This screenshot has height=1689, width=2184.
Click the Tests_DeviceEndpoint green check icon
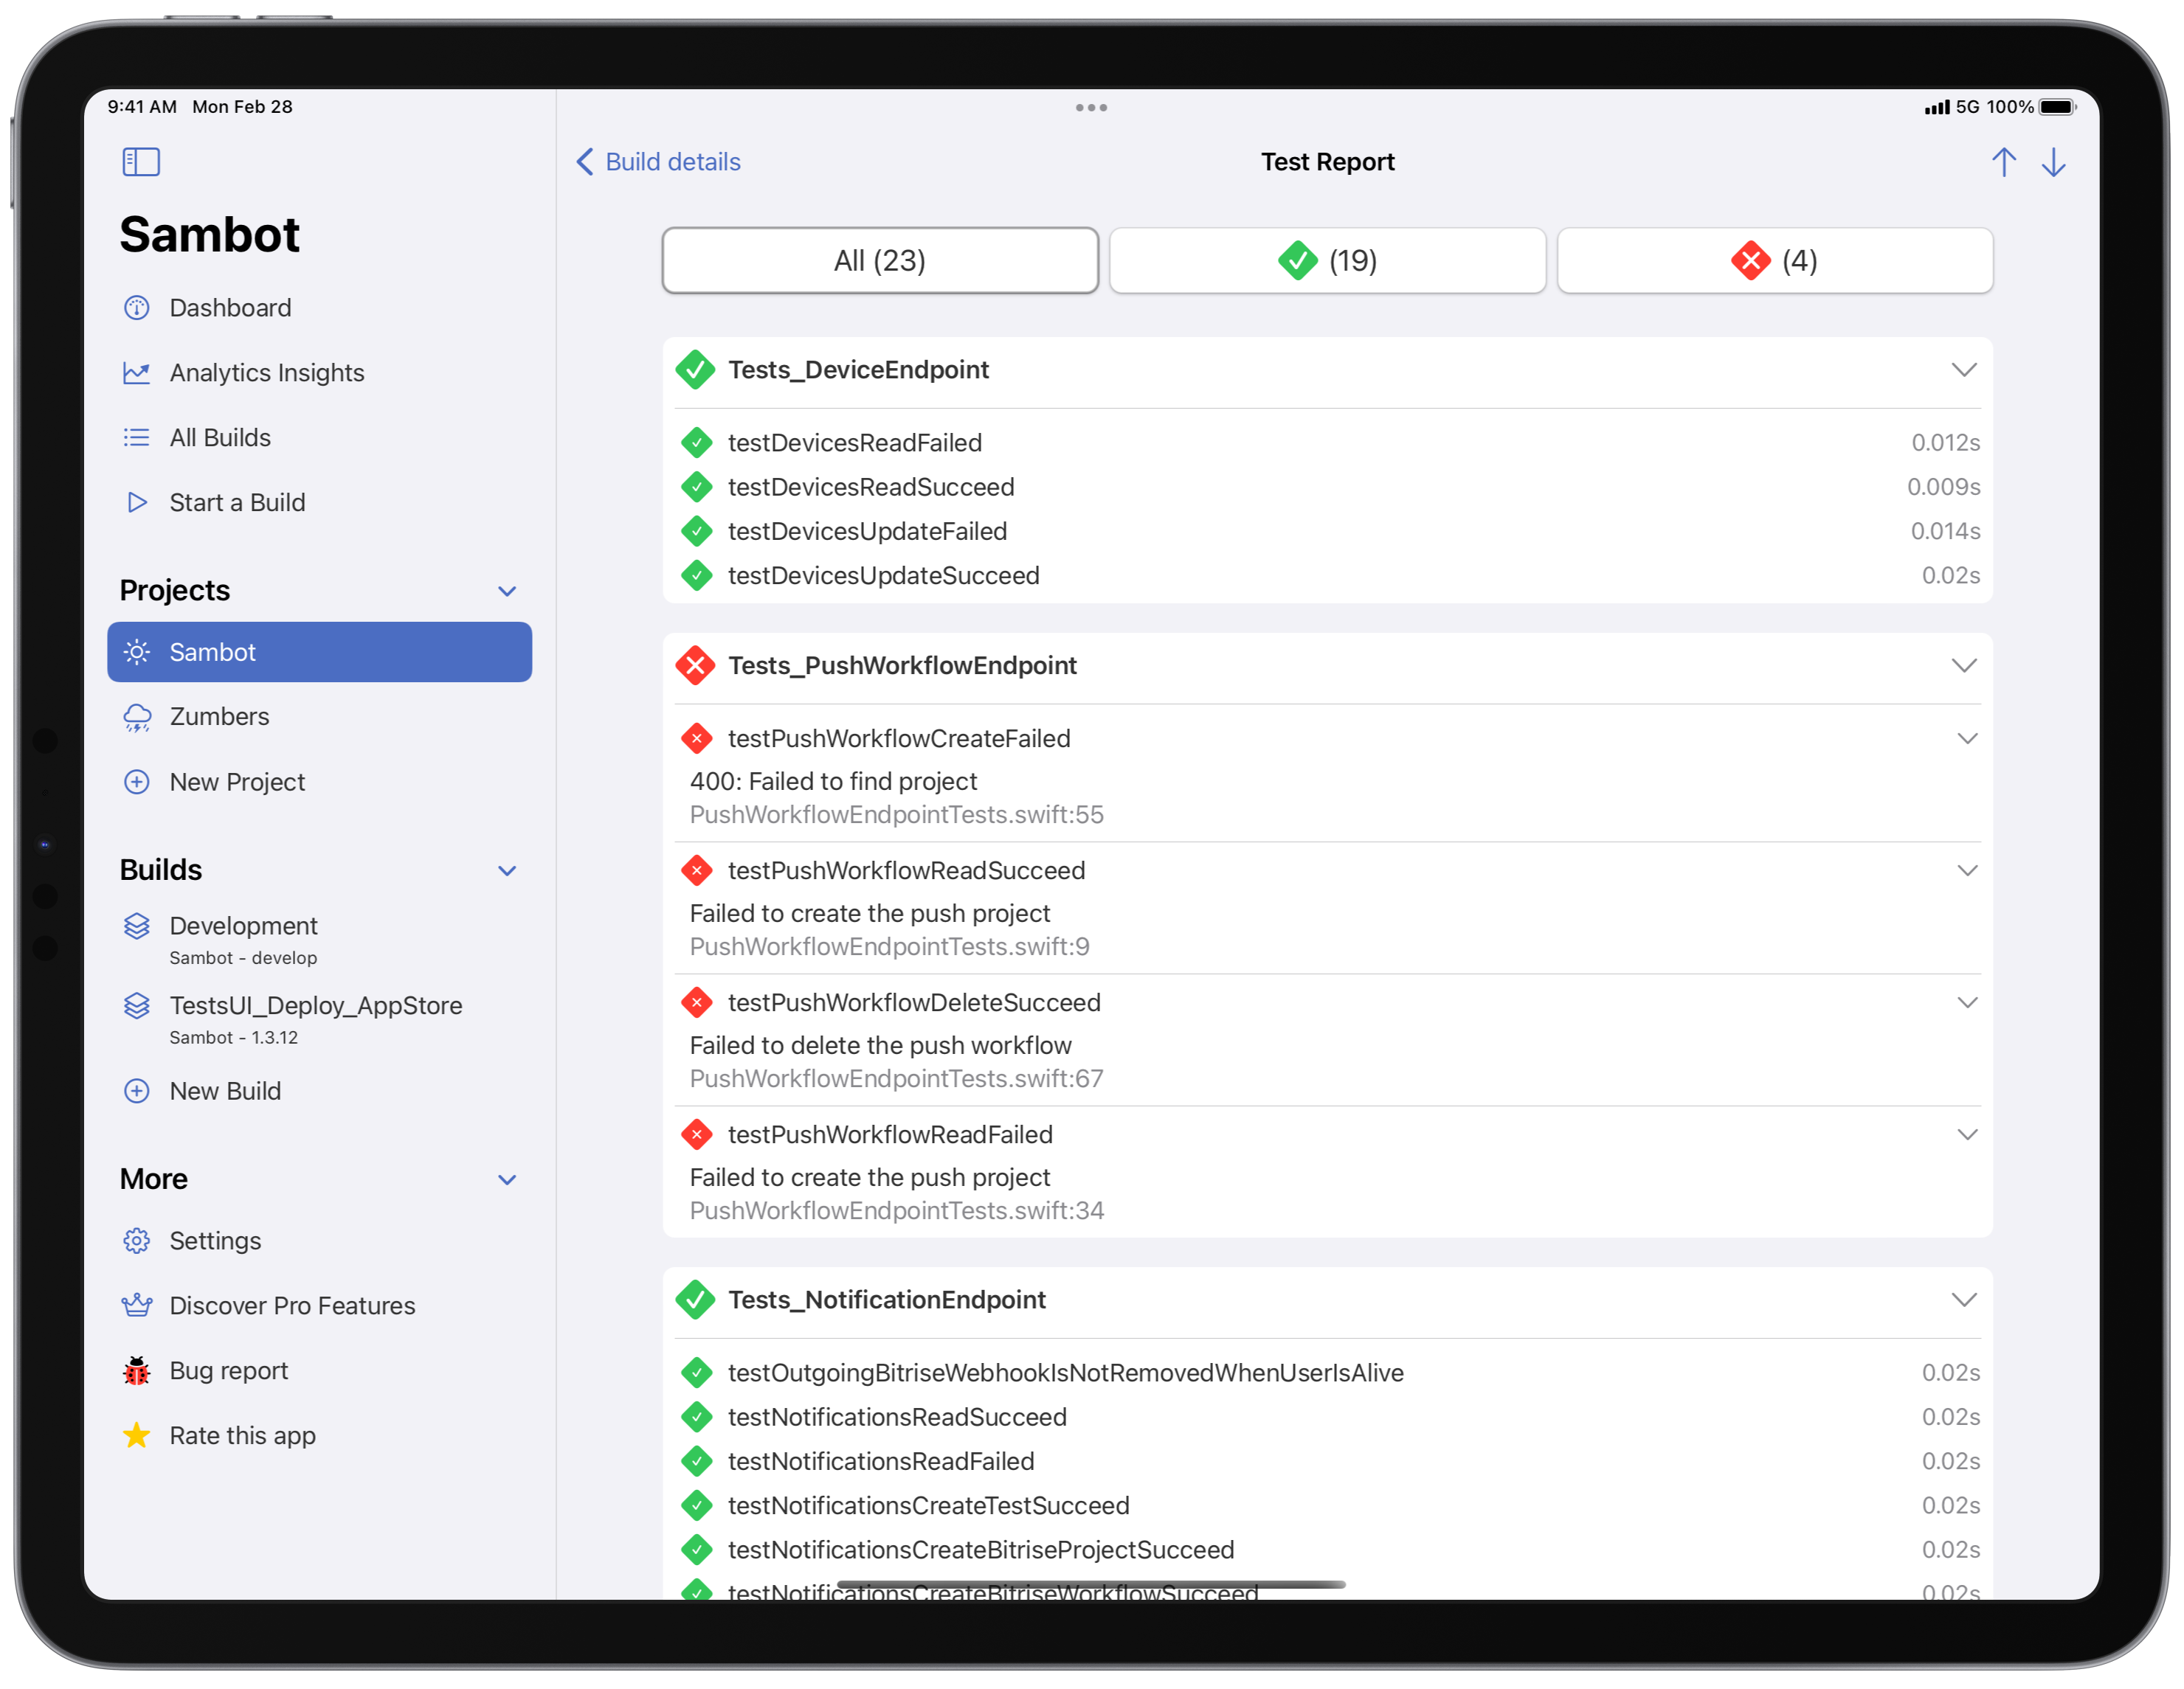(x=695, y=370)
